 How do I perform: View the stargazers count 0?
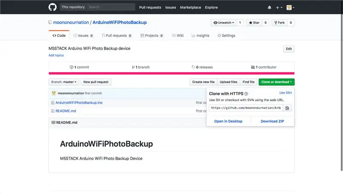click(265, 23)
